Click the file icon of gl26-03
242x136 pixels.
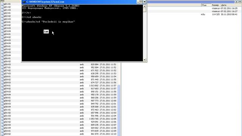[2, 65]
